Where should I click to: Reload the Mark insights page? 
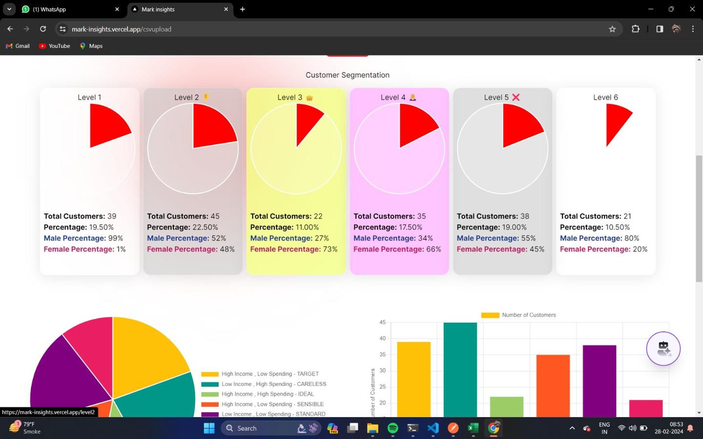(x=43, y=29)
